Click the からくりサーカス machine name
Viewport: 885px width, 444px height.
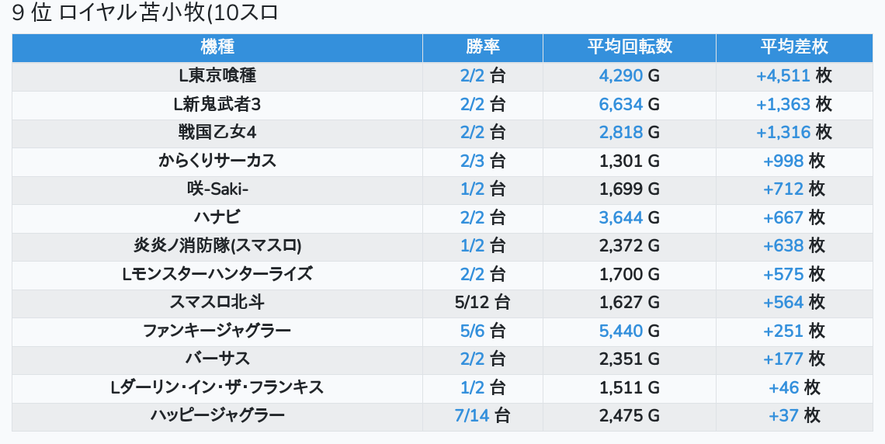click(x=217, y=161)
